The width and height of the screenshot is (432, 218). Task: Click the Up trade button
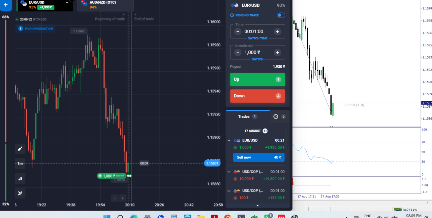tap(257, 79)
